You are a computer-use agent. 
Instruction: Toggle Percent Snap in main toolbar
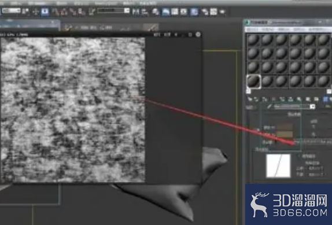(73, 12)
